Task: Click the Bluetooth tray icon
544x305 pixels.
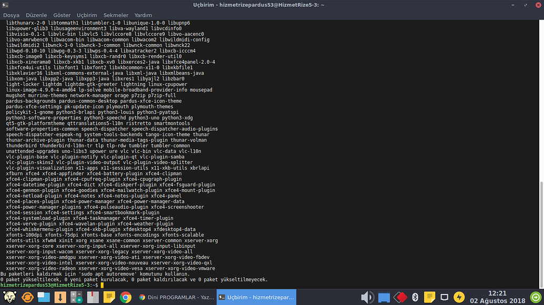Action: pyautogui.click(x=415, y=298)
